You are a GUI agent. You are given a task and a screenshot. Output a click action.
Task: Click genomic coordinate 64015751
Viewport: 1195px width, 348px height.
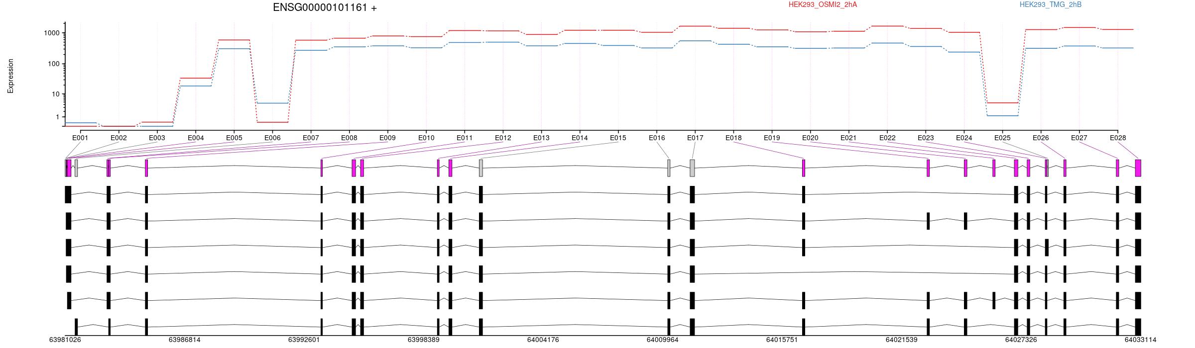pos(782,340)
